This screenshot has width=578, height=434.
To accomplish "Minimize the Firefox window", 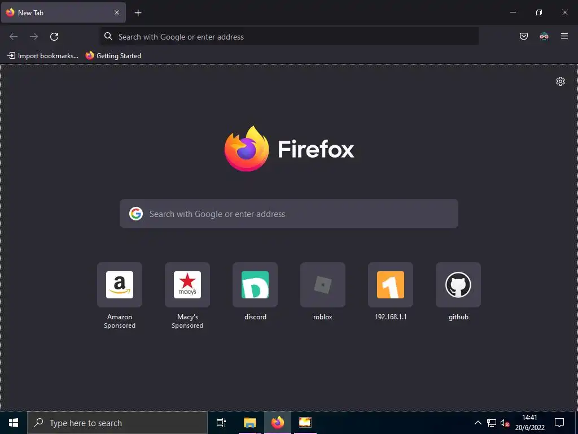I will coord(513,12).
